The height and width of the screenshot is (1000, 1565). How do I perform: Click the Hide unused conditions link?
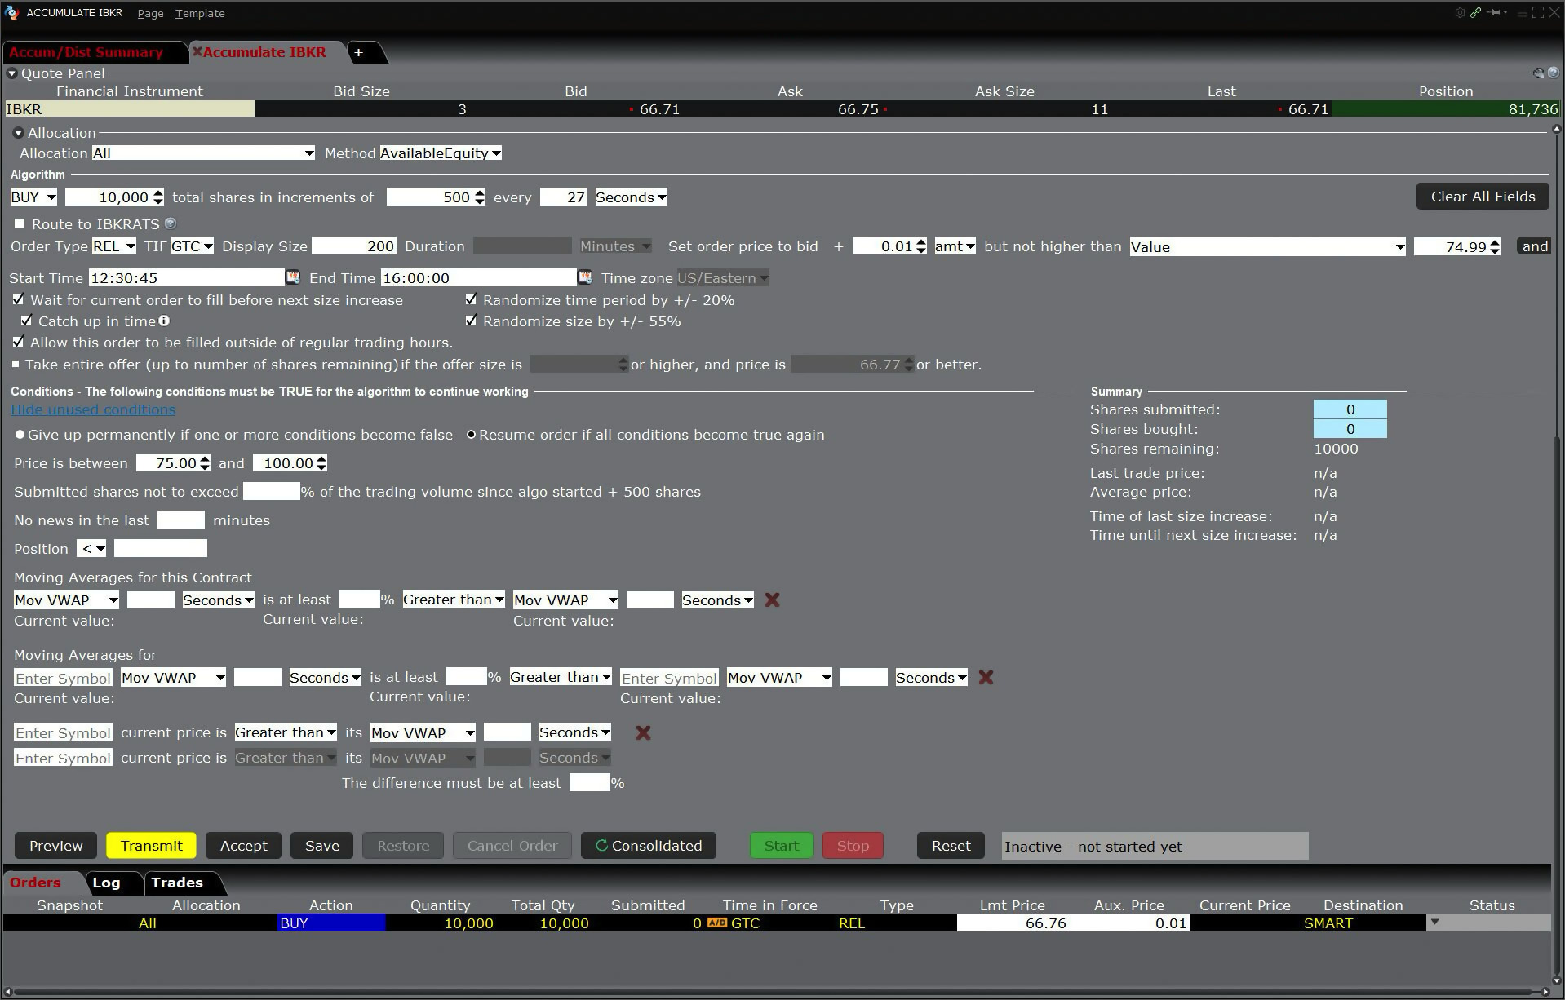(x=93, y=409)
